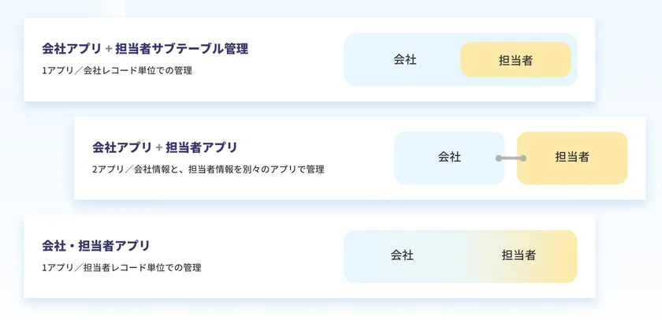
Task: Click the blue 会社 box in the middle card
Action: [x=449, y=158]
